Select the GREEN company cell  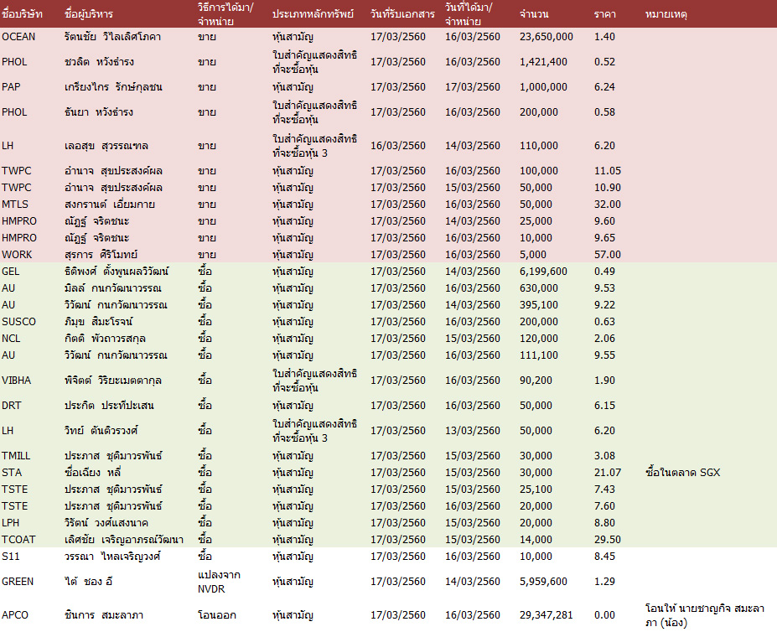tap(18, 582)
